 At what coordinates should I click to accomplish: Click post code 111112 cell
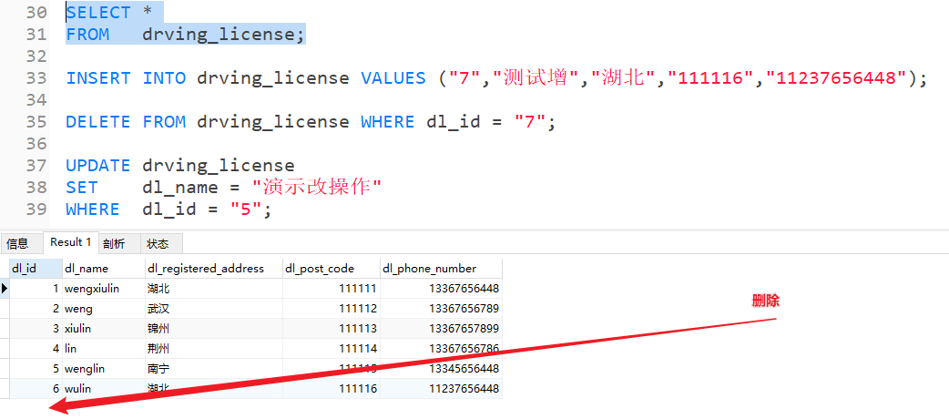tap(332, 309)
